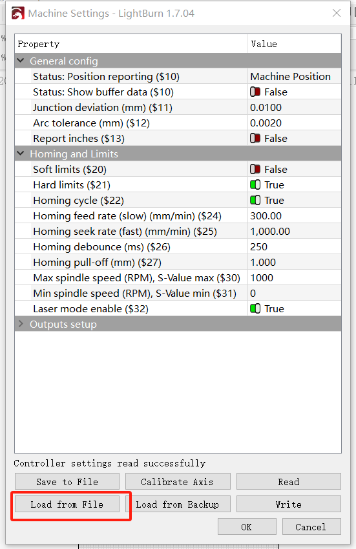Select 'Soft limits ($20)' label

(x=70, y=170)
